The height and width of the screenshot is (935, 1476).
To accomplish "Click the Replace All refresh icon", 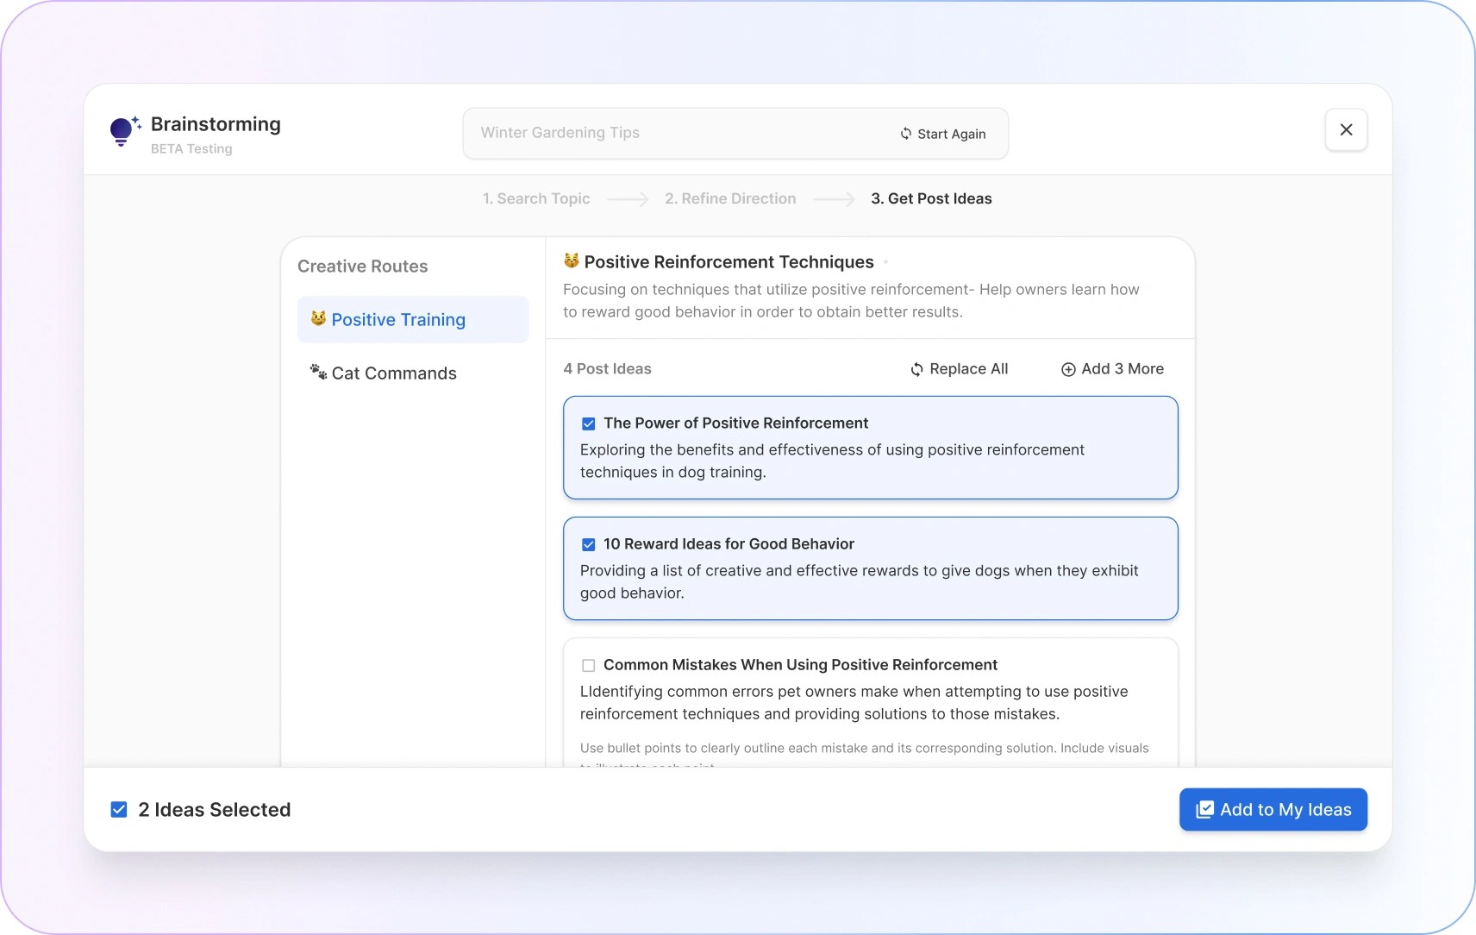I will [916, 369].
